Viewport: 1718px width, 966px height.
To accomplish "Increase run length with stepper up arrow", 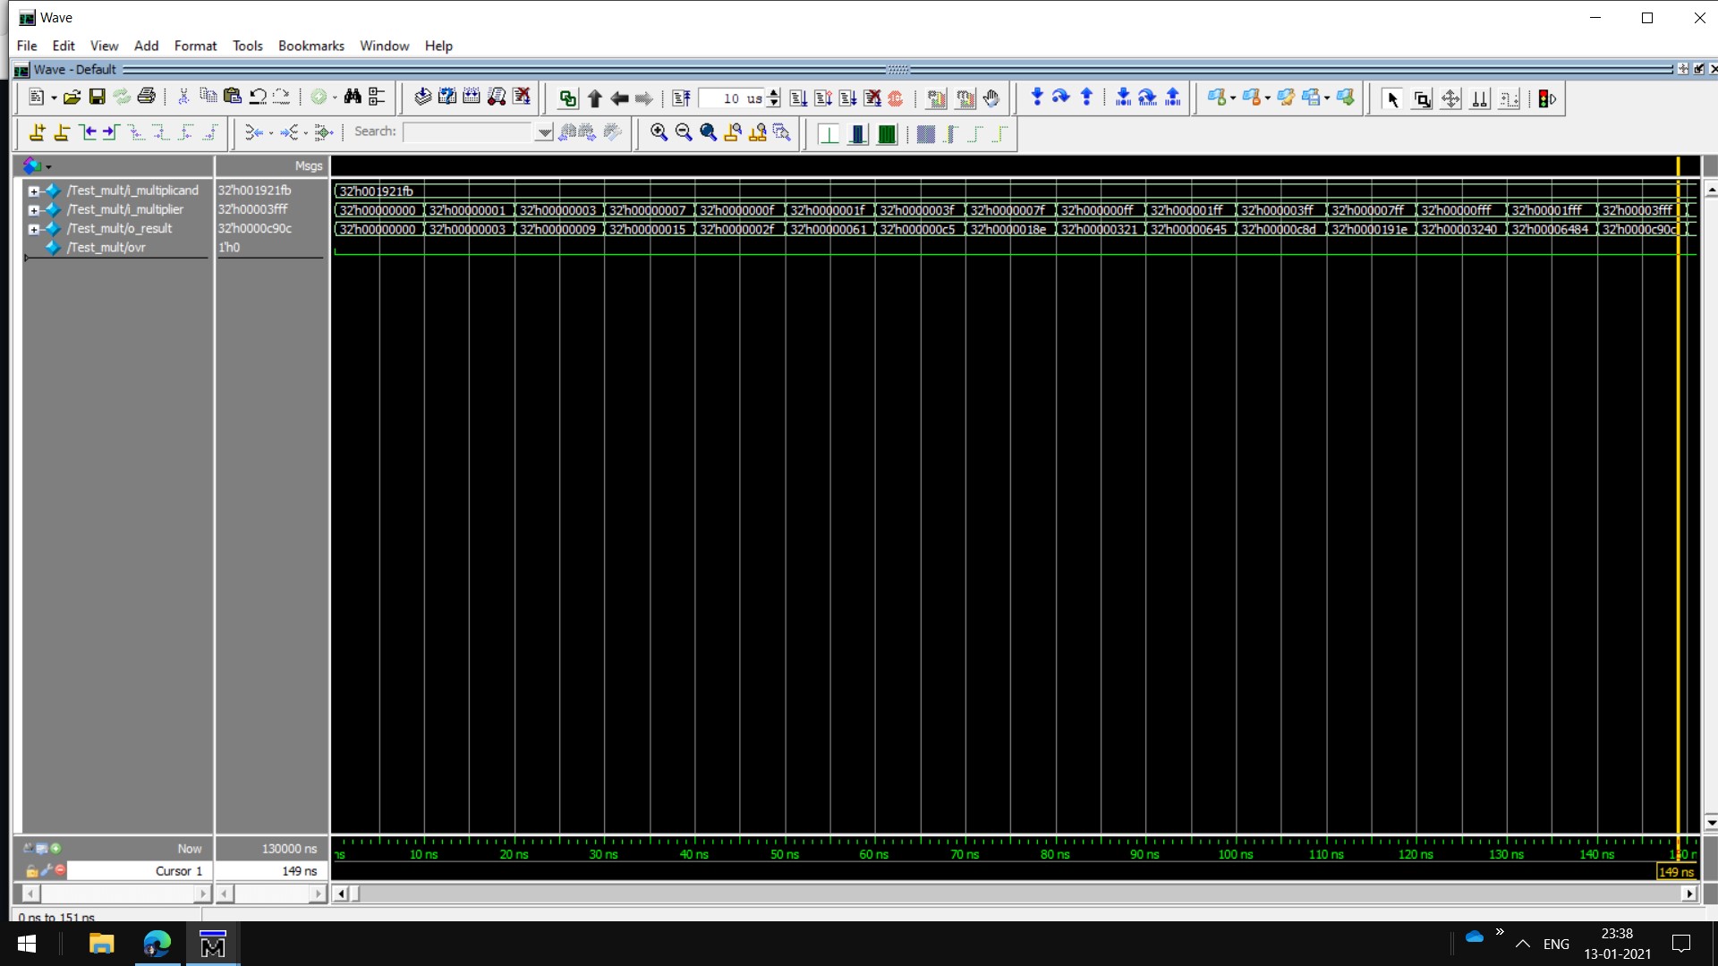I will 774,93.
